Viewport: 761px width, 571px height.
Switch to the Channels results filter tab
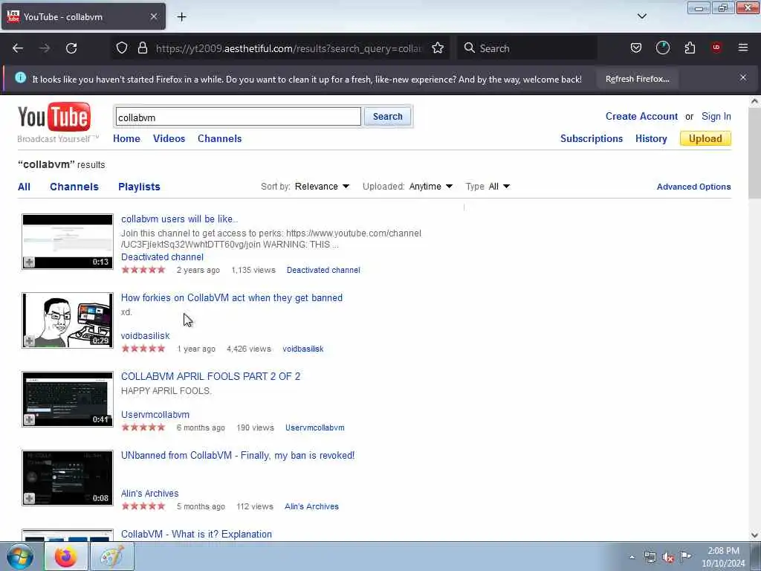click(74, 187)
